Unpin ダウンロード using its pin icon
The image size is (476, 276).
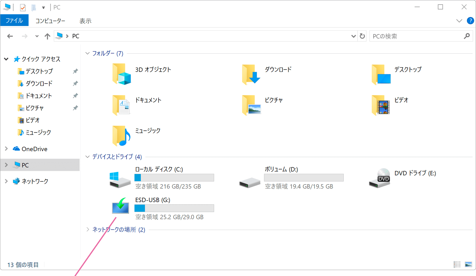click(75, 83)
